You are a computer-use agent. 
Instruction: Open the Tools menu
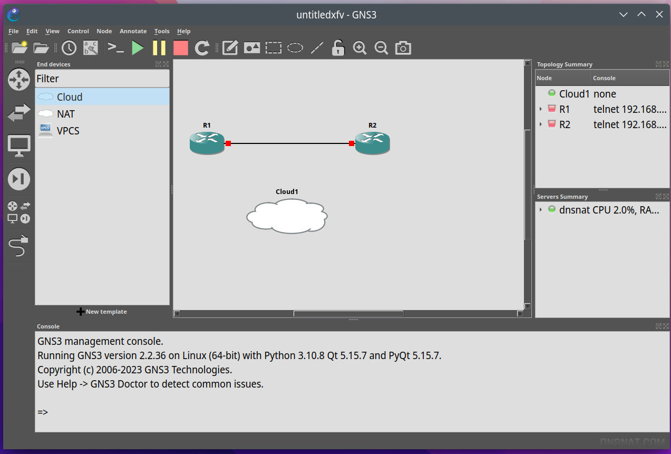tap(162, 31)
